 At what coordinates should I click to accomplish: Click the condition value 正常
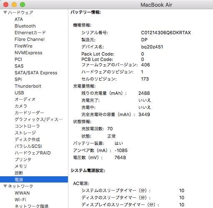point(111,136)
